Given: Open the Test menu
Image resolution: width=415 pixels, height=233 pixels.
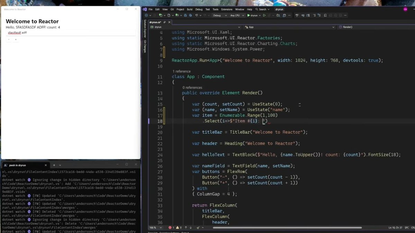Looking at the screenshot, I should pyautogui.click(x=207, y=9).
